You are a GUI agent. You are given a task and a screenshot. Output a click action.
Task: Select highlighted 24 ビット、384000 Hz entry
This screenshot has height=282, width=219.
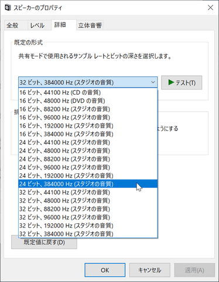pos(88,184)
